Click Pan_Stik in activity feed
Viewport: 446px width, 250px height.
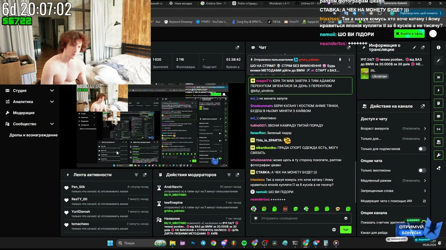[78, 187]
